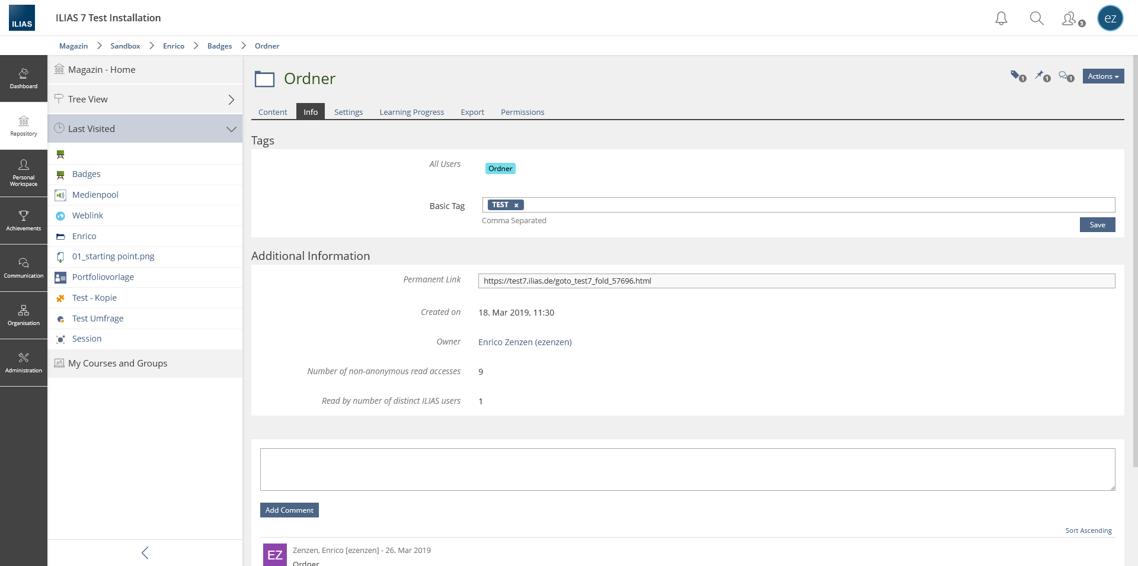This screenshot has height=566, width=1138.
Task: Open the Communication sidebar section
Action: click(x=24, y=268)
